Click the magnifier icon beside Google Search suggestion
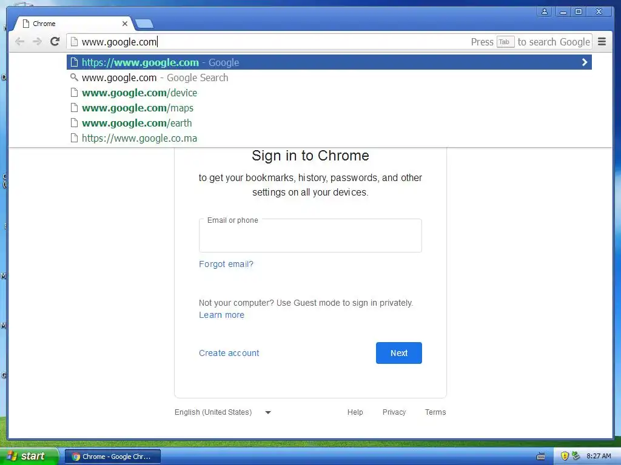 pos(73,77)
